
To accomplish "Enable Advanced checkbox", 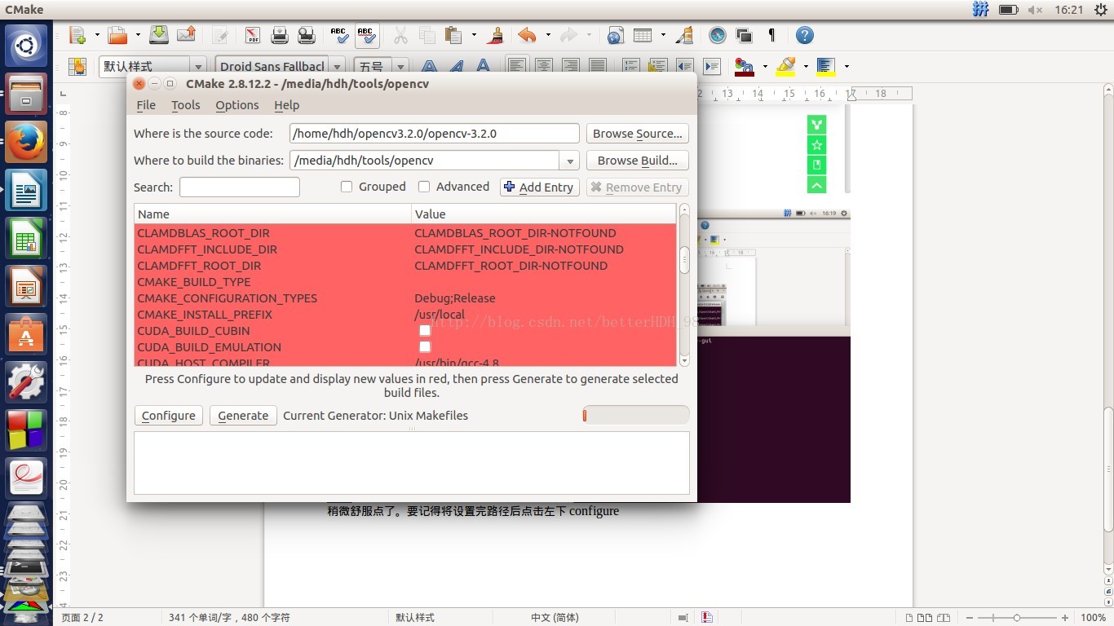I will (x=424, y=187).
